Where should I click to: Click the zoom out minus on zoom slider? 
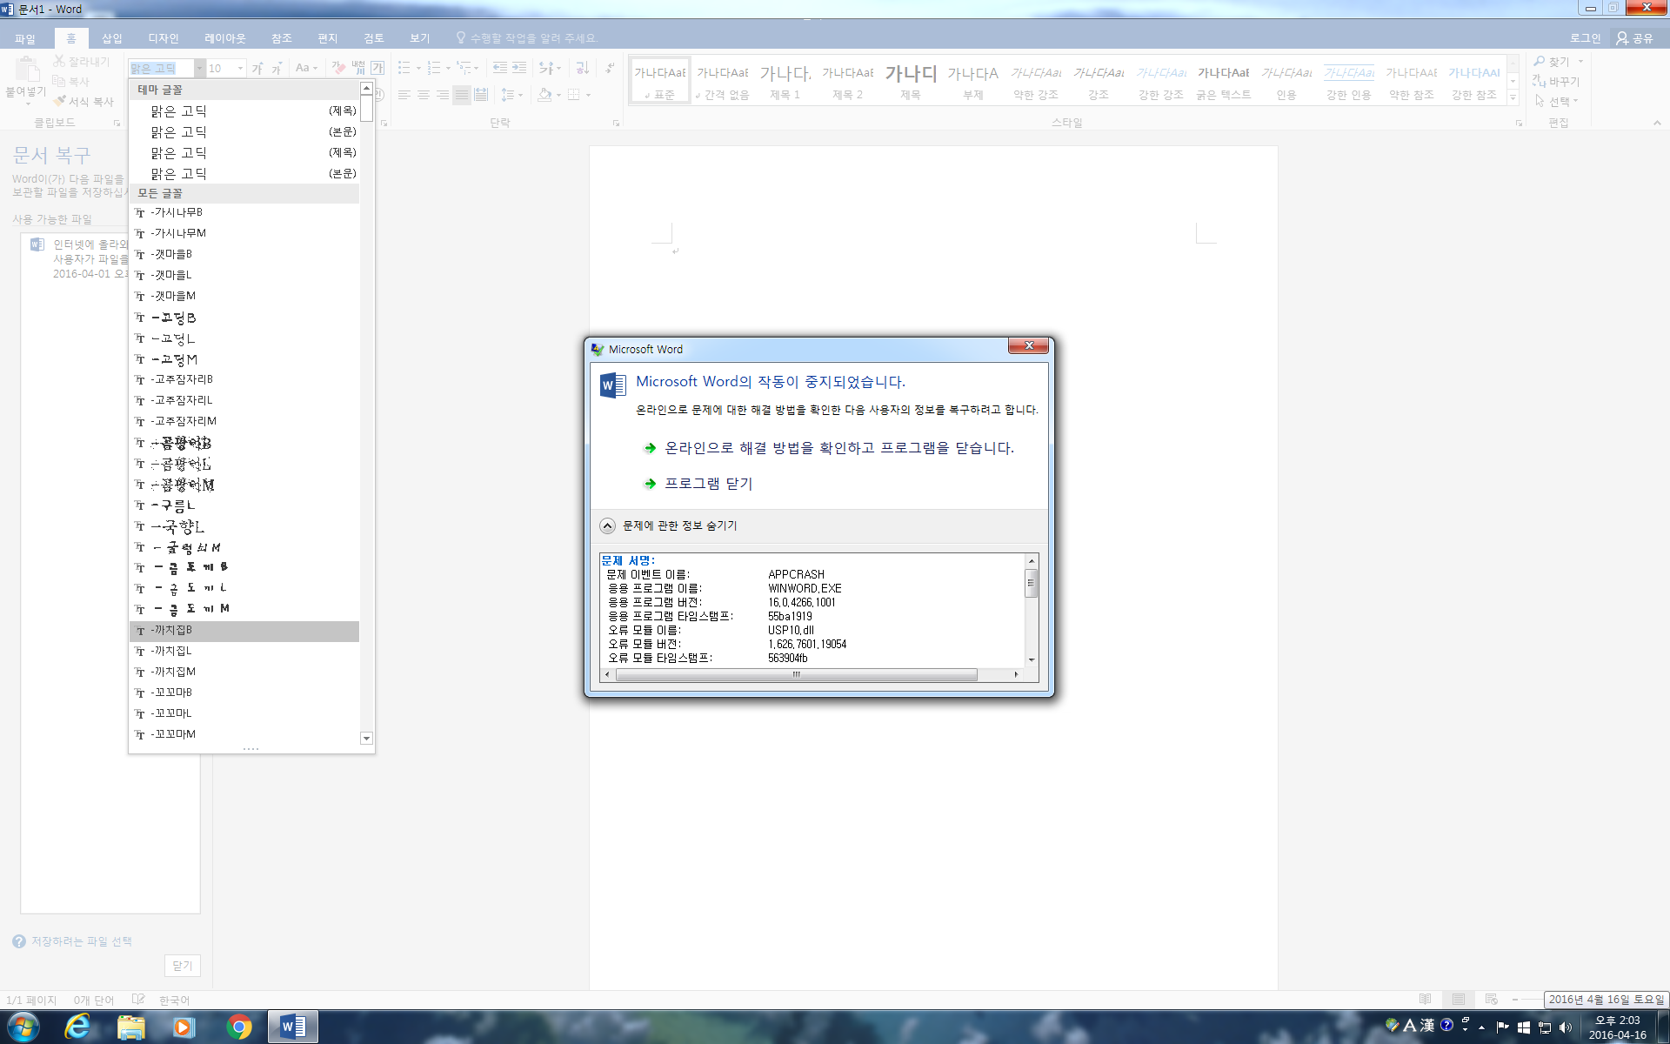pyautogui.click(x=1515, y=1000)
